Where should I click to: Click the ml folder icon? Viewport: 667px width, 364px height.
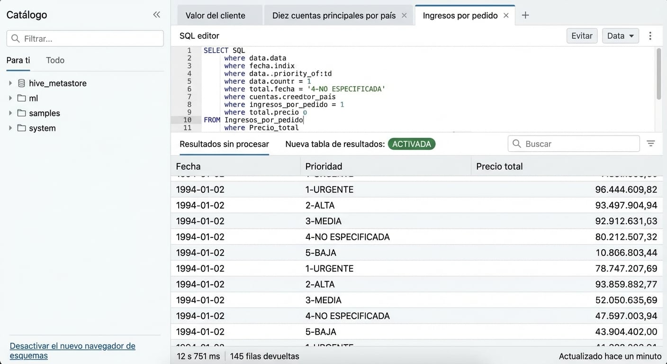tap(21, 98)
